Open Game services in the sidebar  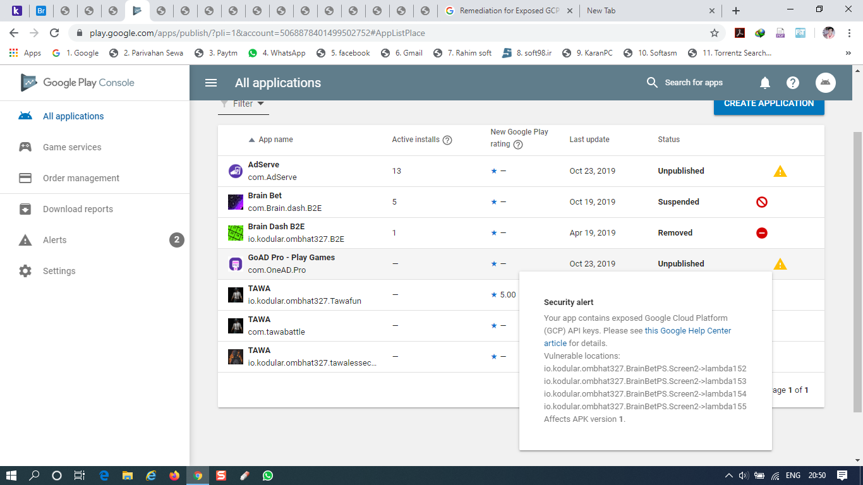pos(72,147)
